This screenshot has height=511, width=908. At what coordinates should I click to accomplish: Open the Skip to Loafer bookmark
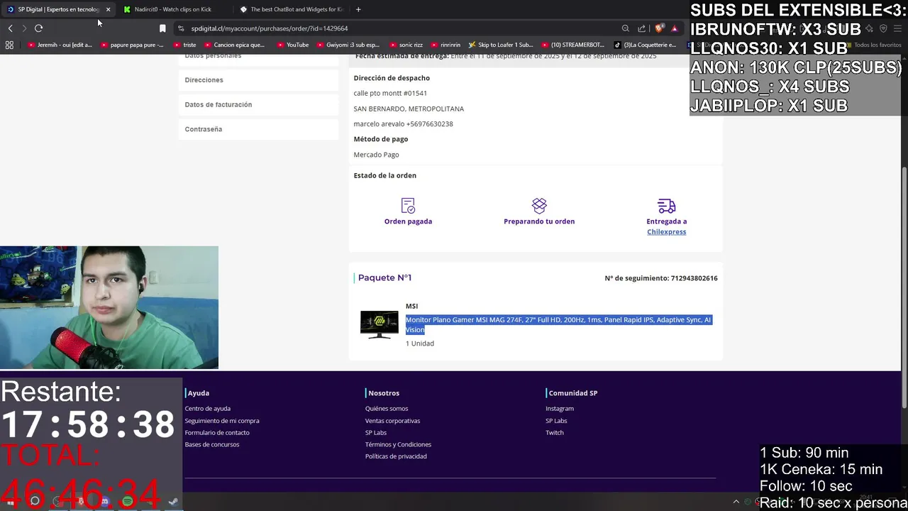pyautogui.click(x=501, y=45)
